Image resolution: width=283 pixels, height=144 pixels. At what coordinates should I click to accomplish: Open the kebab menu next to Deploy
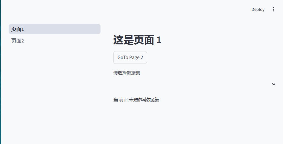273,9
